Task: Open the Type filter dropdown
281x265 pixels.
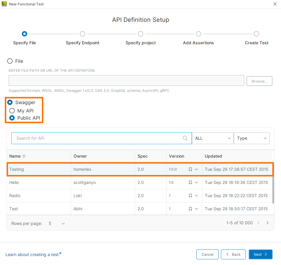Action: click(x=252, y=138)
